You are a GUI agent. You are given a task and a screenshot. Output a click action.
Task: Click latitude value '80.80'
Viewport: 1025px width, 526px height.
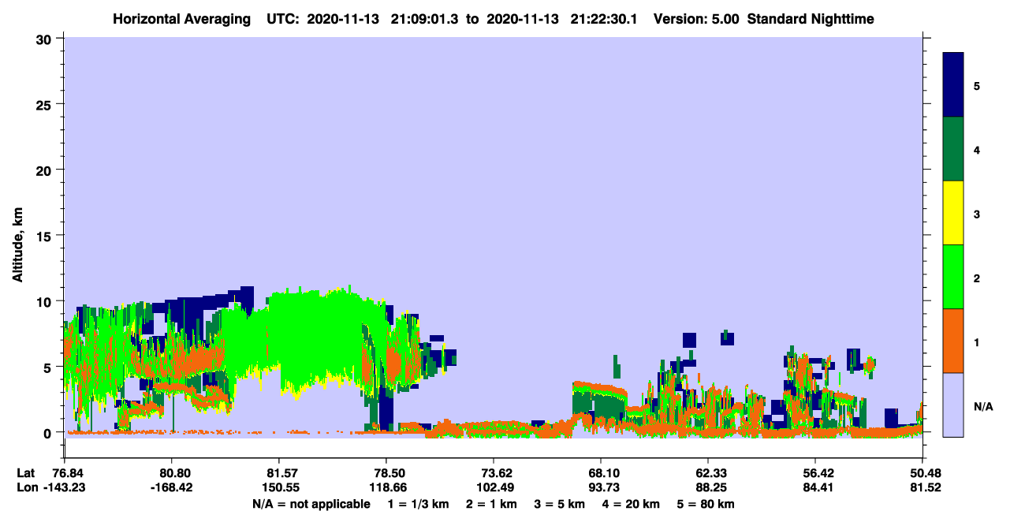[x=171, y=473]
